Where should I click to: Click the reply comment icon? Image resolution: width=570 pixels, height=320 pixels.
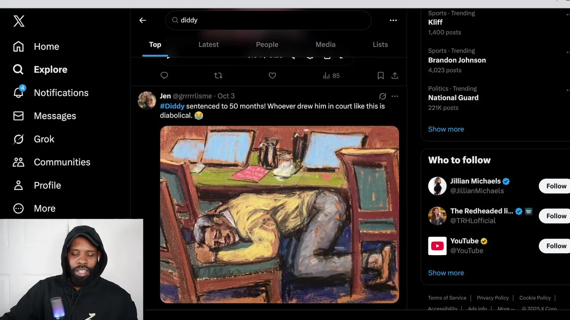coord(164,76)
